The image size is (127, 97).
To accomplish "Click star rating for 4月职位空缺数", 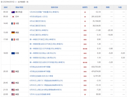I will 85,76.
